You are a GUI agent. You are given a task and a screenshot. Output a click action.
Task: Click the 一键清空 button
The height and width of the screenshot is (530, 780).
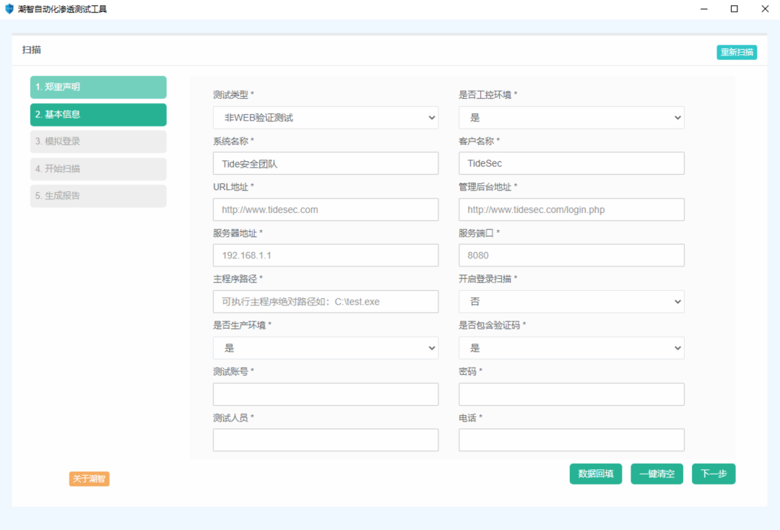pyautogui.click(x=656, y=474)
